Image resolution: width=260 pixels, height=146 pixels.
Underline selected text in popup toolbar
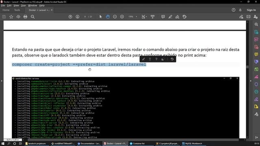tap(150, 59)
